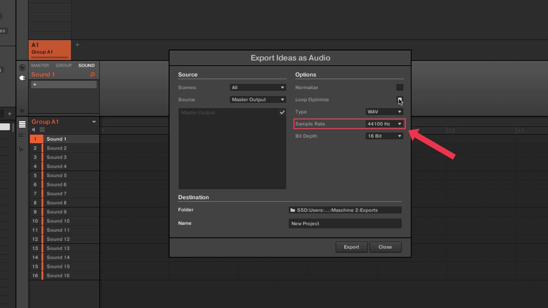Select the Sound 14 slot
548x308 pixels.
64,258
